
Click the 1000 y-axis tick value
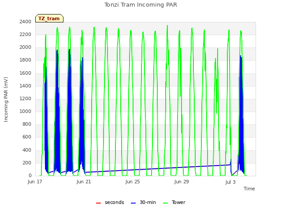(26, 111)
